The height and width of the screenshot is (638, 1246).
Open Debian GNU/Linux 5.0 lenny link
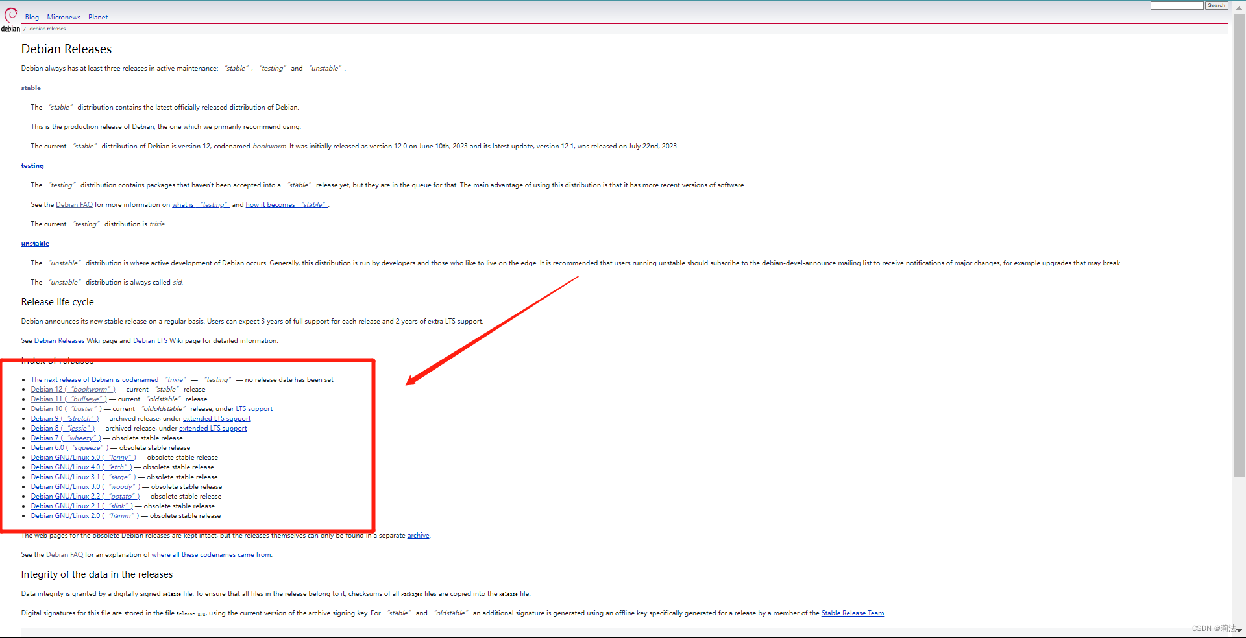(84, 458)
